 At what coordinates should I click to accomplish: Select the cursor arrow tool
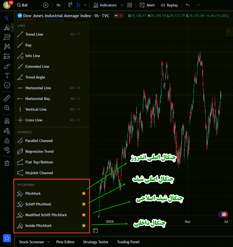pyautogui.click(x=7, y=18)
